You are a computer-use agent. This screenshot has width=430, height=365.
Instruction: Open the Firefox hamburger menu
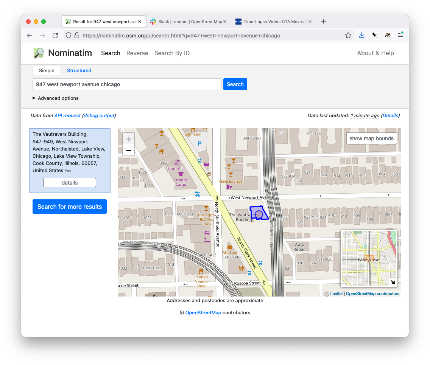(400, 35)
